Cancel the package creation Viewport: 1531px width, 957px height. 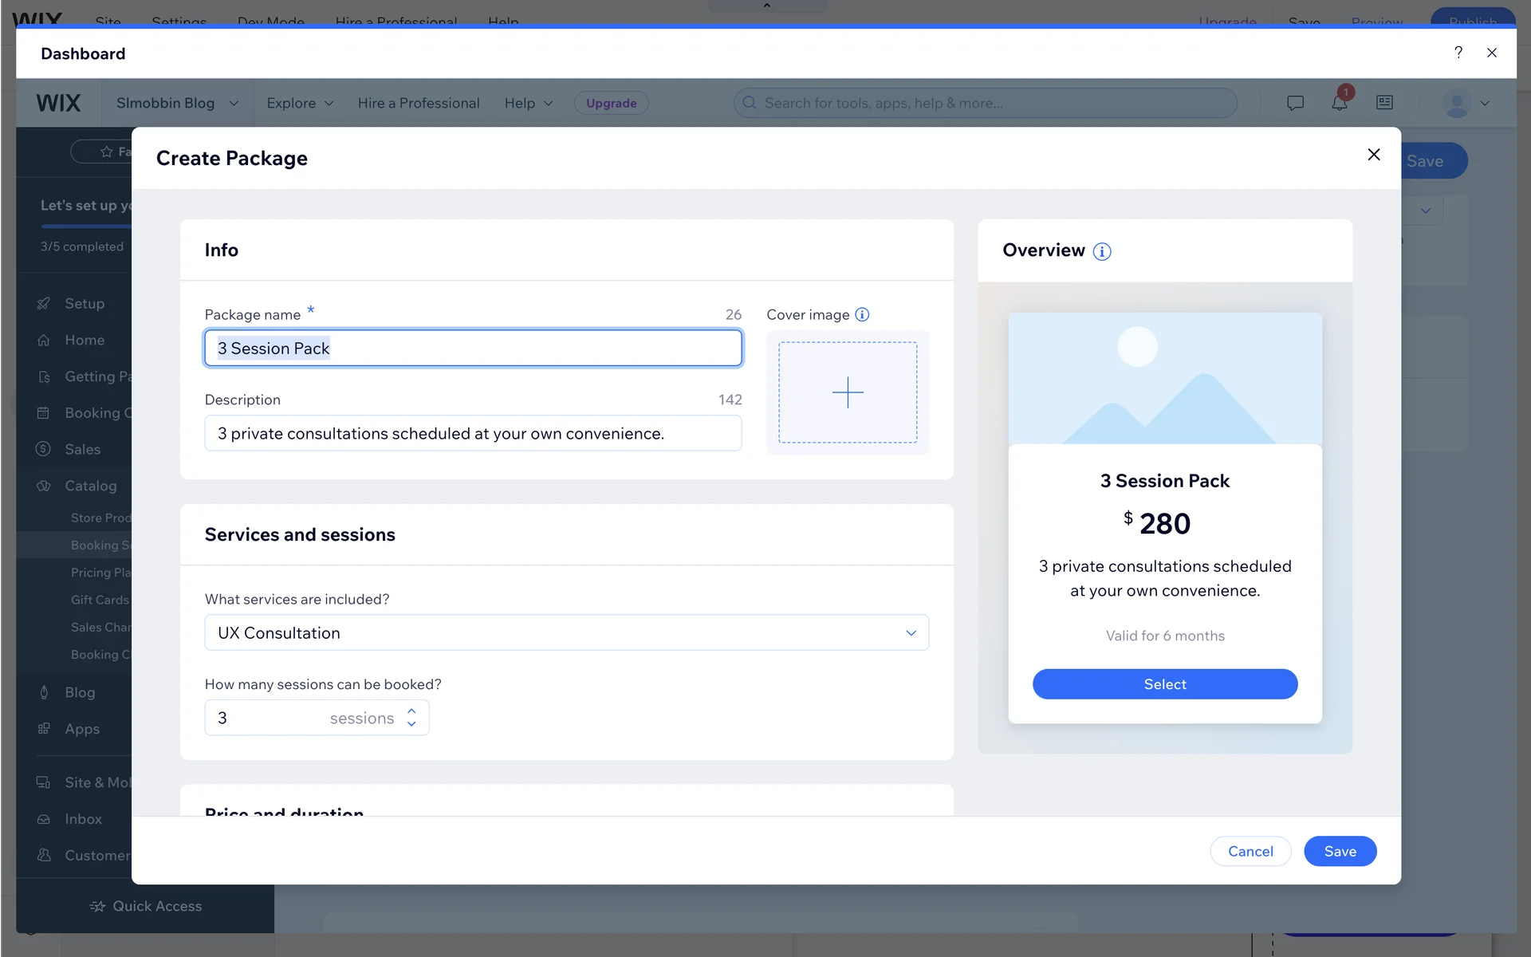(1250, 851)
